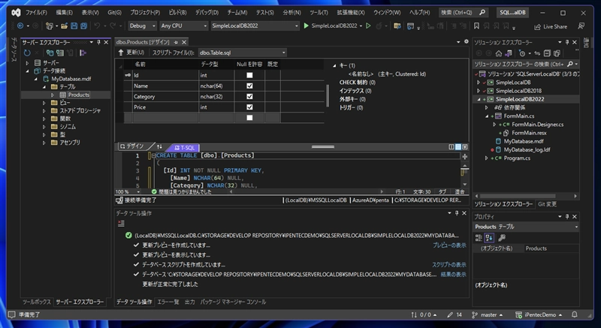The image size is (601, 328).
Task: Switch to the エラー一覧 tab
Action: point(168,302)
